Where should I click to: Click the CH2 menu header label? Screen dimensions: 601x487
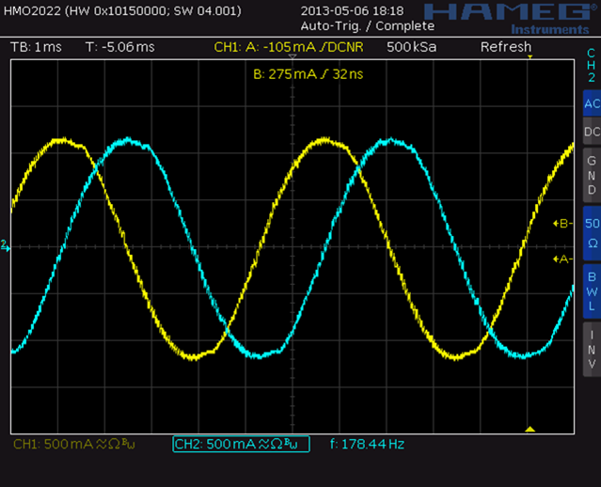pyautogui.click(x=591, y=65)
